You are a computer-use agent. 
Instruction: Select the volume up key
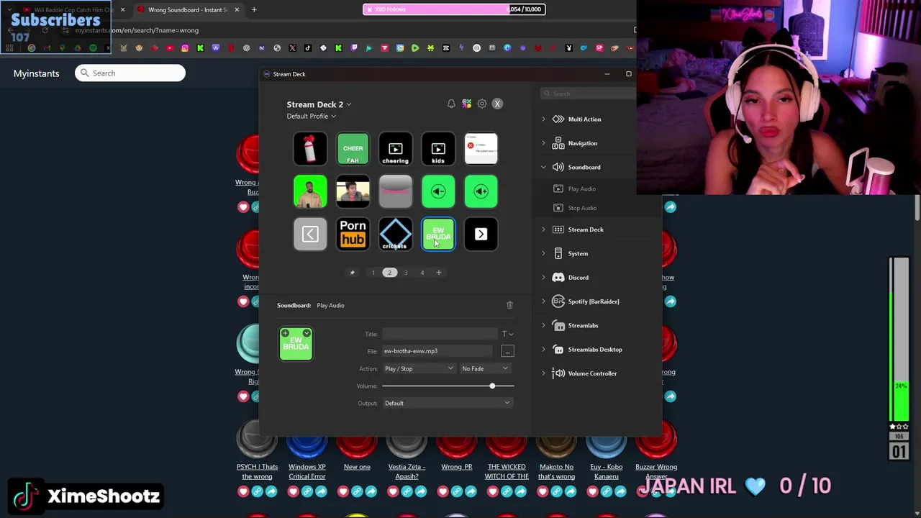click(x=481, y=191)
